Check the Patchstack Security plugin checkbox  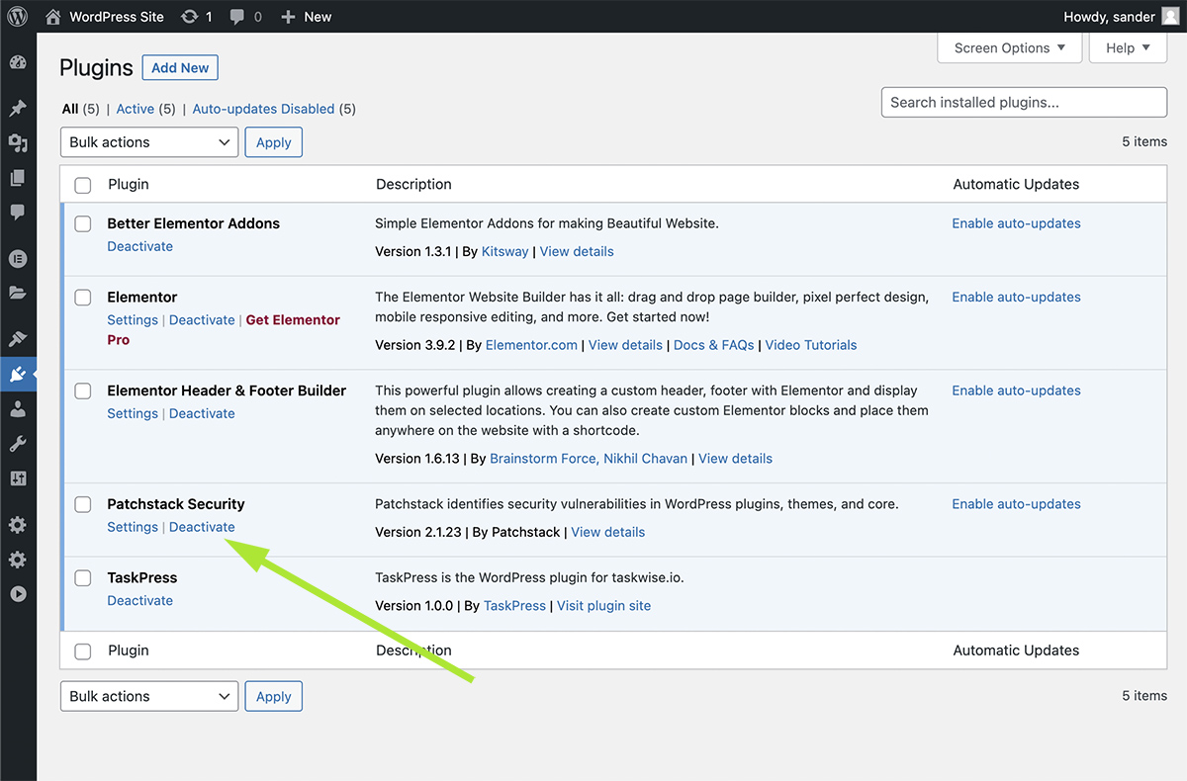click(83, 505)
